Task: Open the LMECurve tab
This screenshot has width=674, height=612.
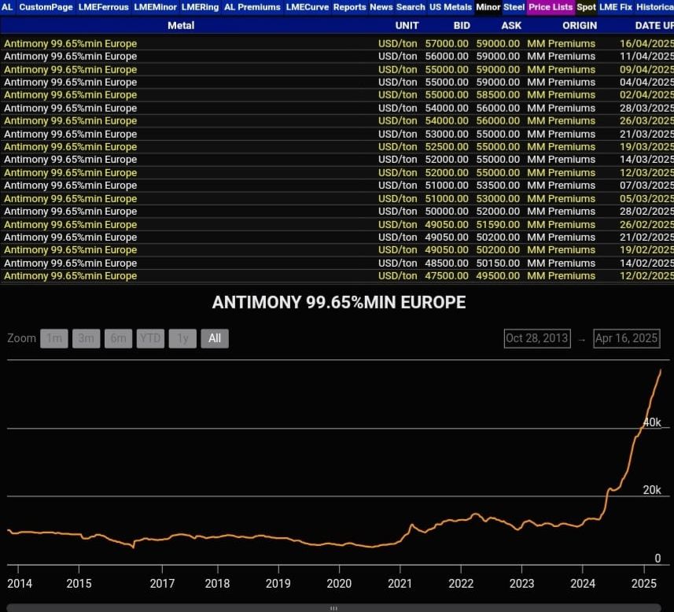Action: pos(308,7)
